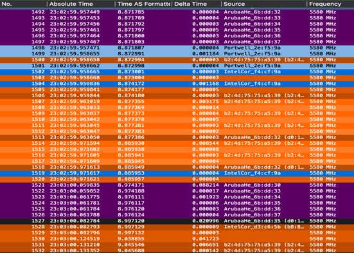Click the Time AS Formatted column header
This screenshot has width=354, height=253.
[143, 4]
